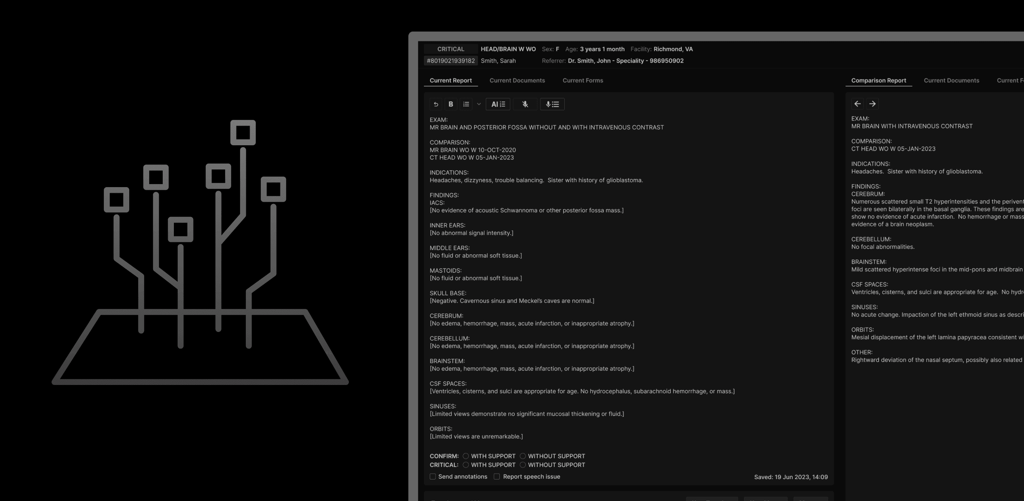Switch to left Current Documents tab
The width and height of the screenshot is (1024, 501).
517,80
